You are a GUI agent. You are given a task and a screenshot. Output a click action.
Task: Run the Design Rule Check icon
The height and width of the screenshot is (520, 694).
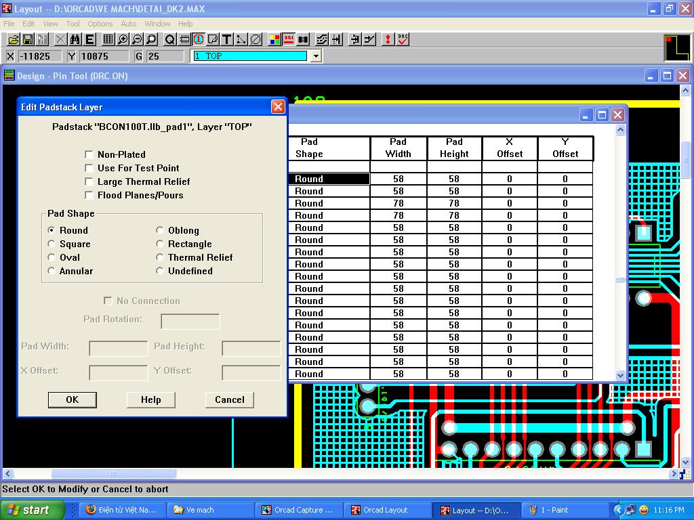pos(403,40)
